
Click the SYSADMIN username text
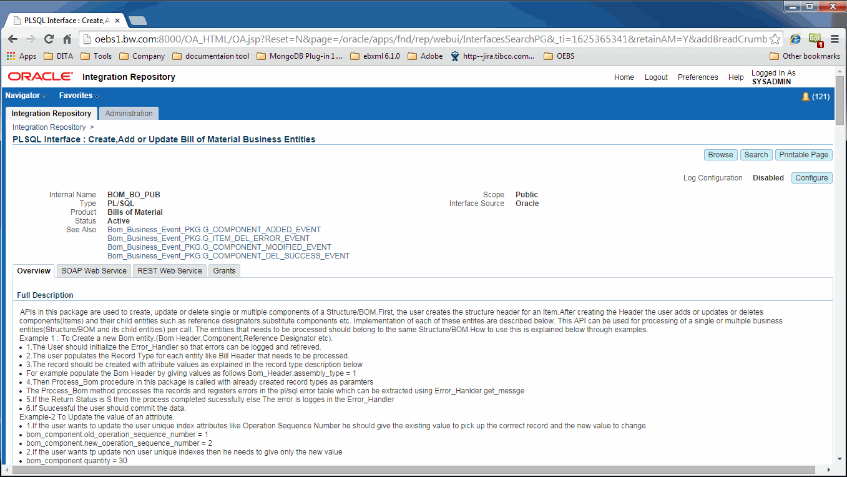tap(771, 82)
